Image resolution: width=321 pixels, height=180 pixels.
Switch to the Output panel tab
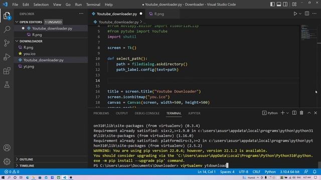[x=121, y=113]
